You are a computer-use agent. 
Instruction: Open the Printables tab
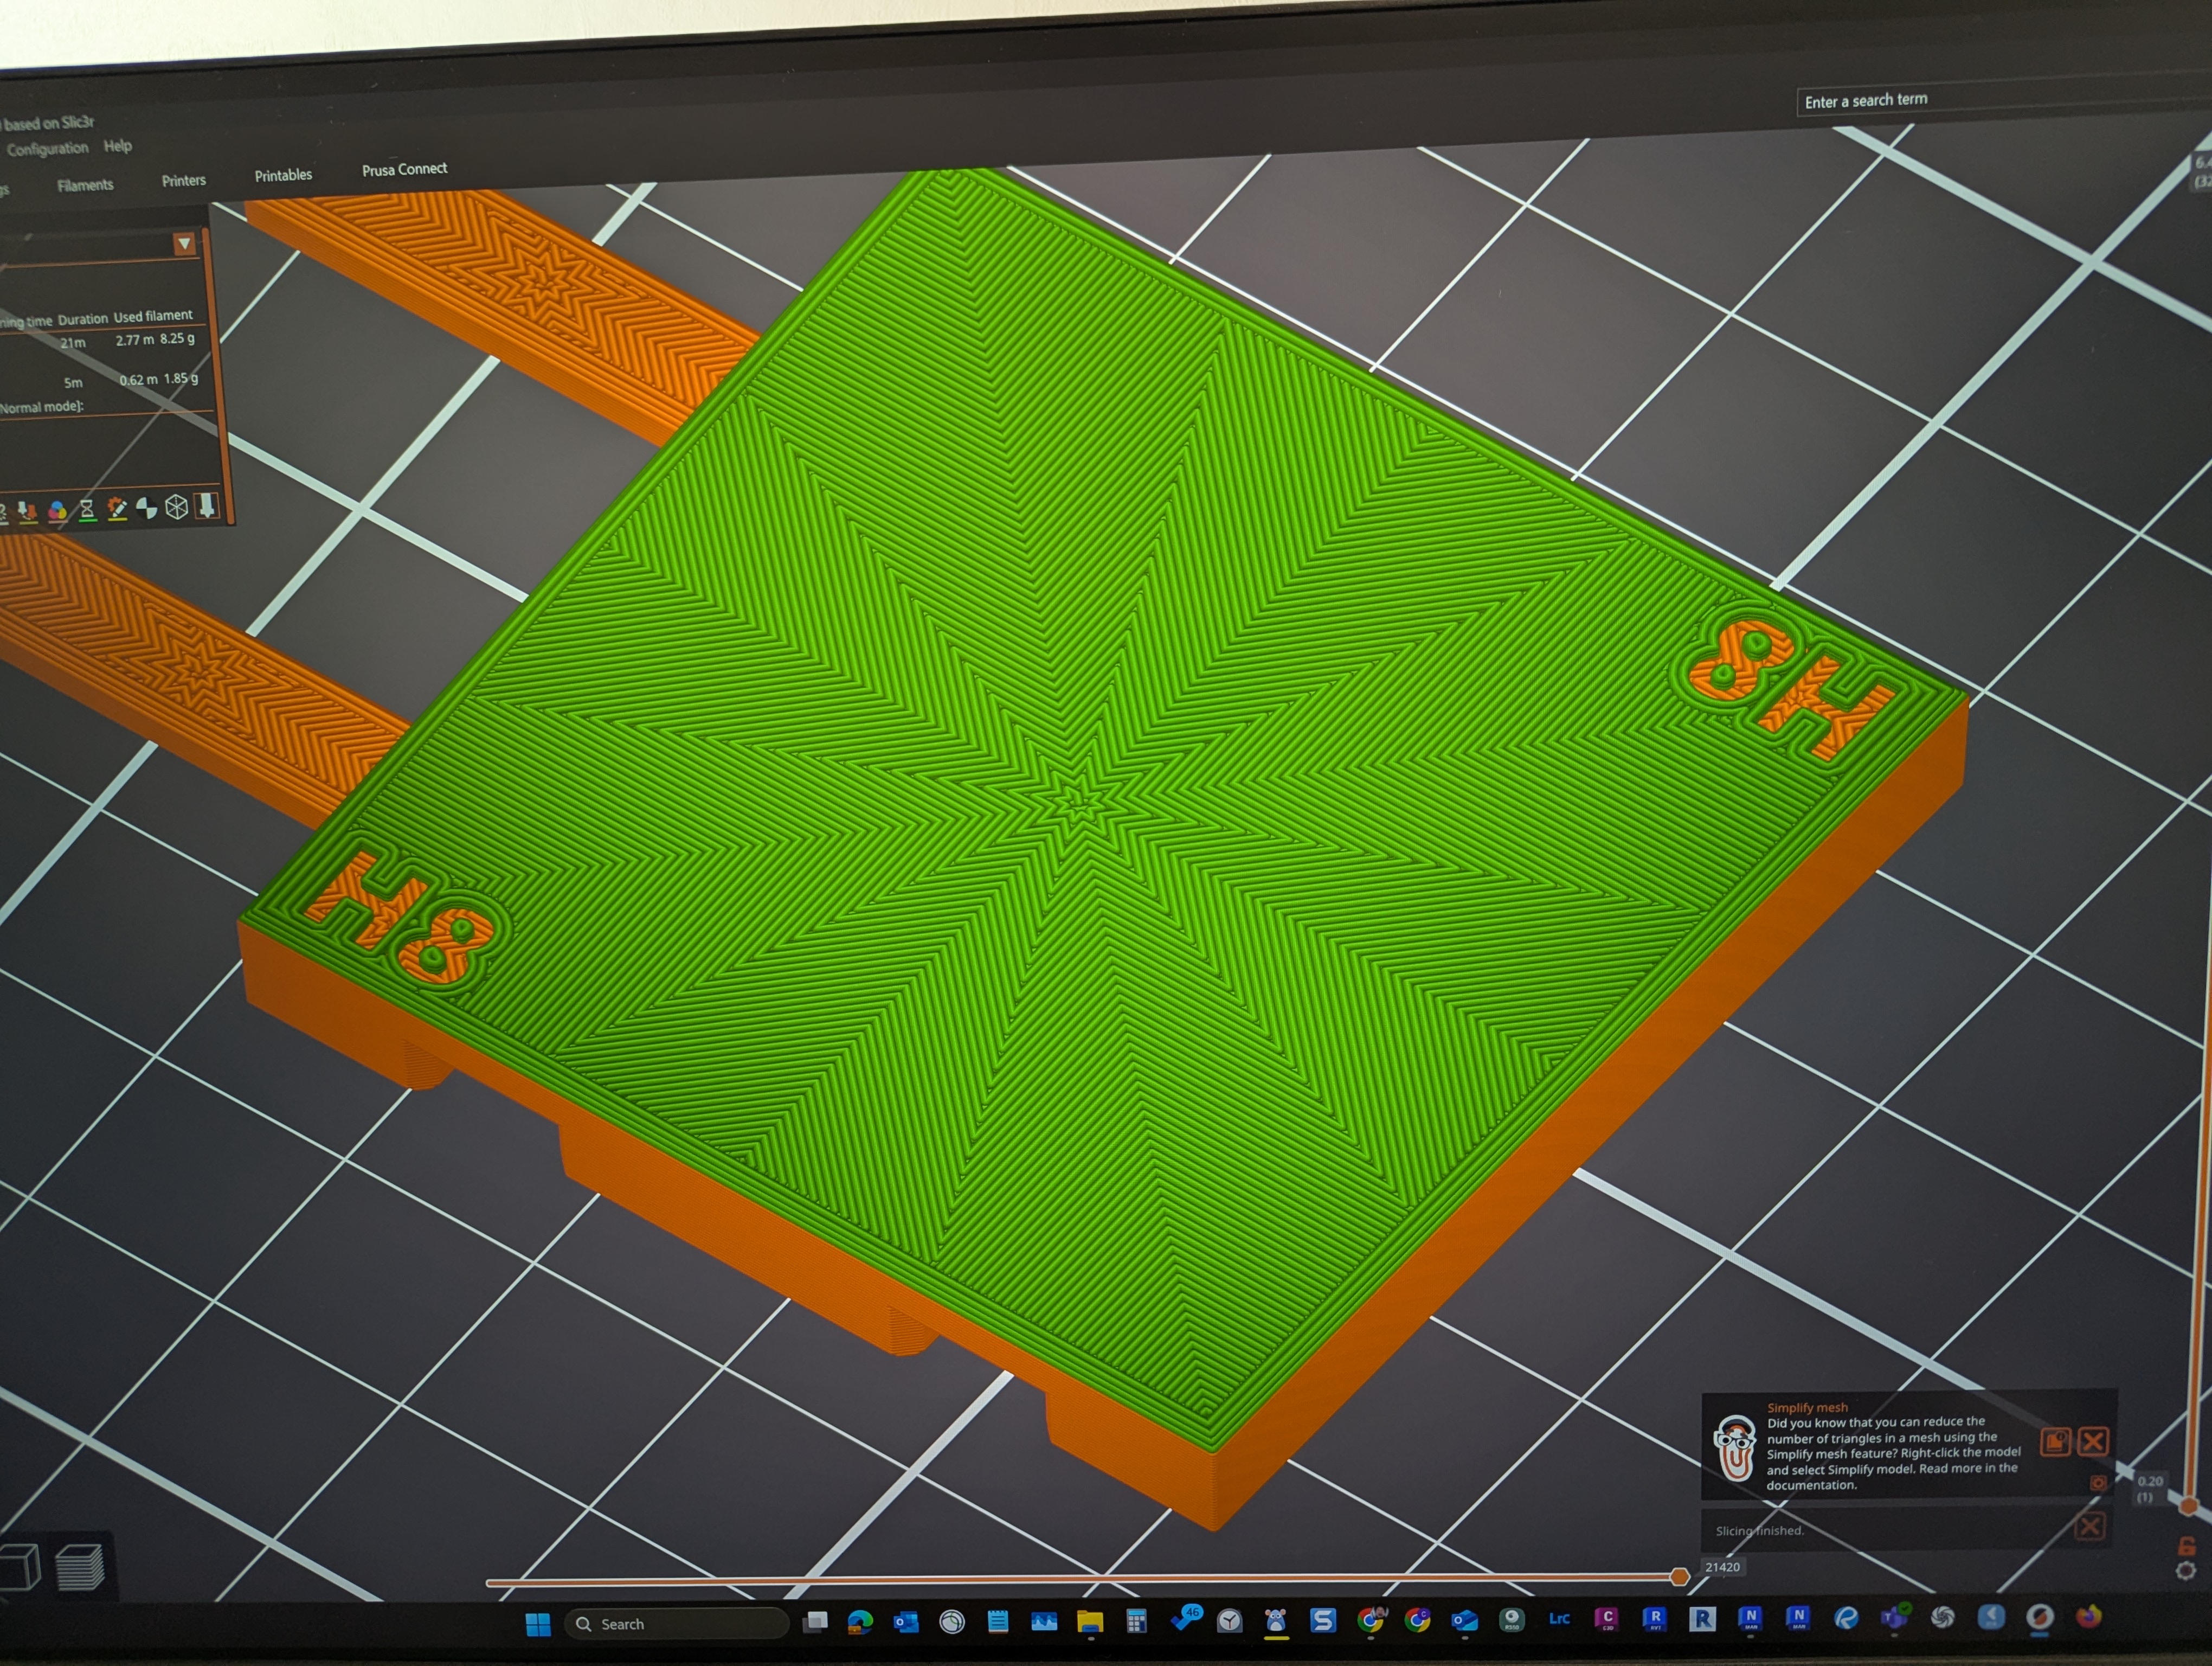point(283,175)
